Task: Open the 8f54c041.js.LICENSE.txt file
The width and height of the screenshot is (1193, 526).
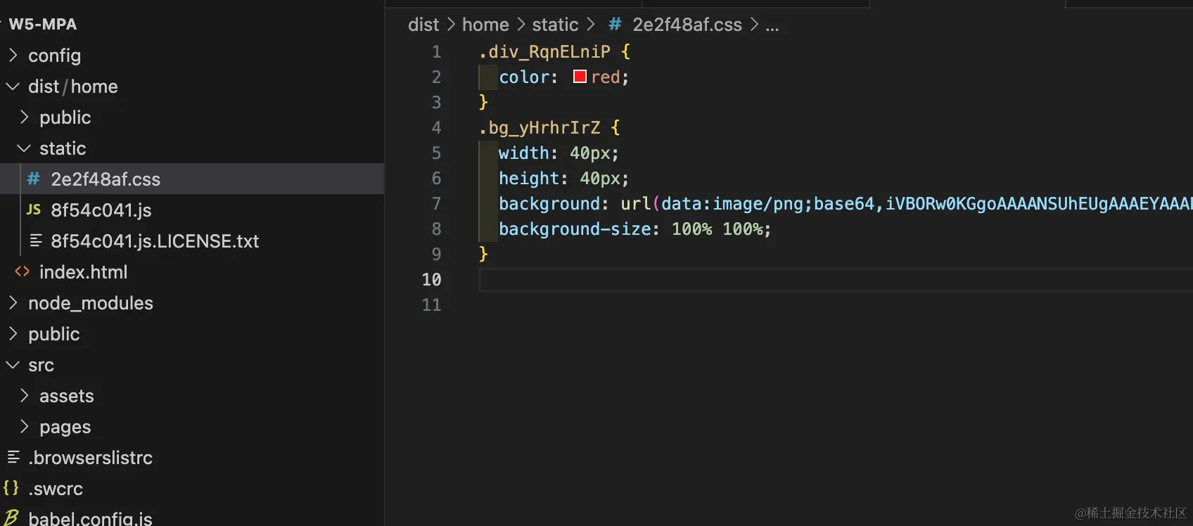Action: pos(155,240)
